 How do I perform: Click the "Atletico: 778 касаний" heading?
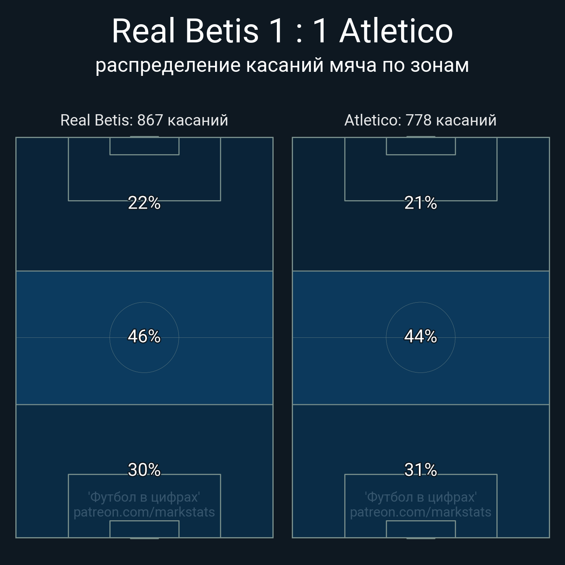coord(420,120)
